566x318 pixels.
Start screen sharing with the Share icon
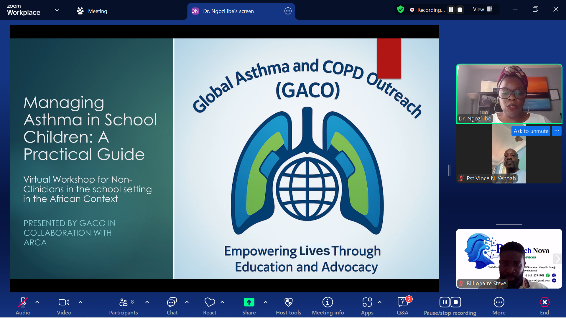[x=249, y=302]
